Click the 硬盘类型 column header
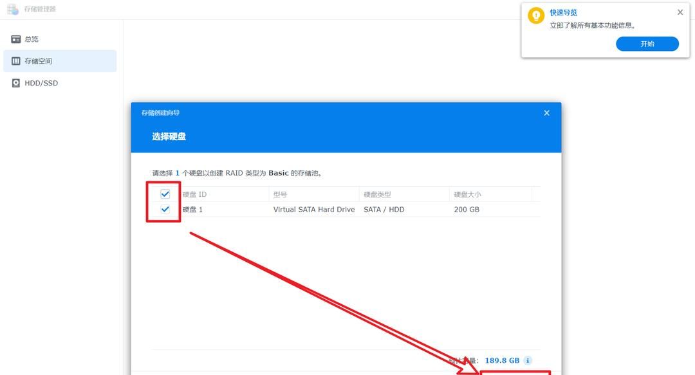 (377, 194)
